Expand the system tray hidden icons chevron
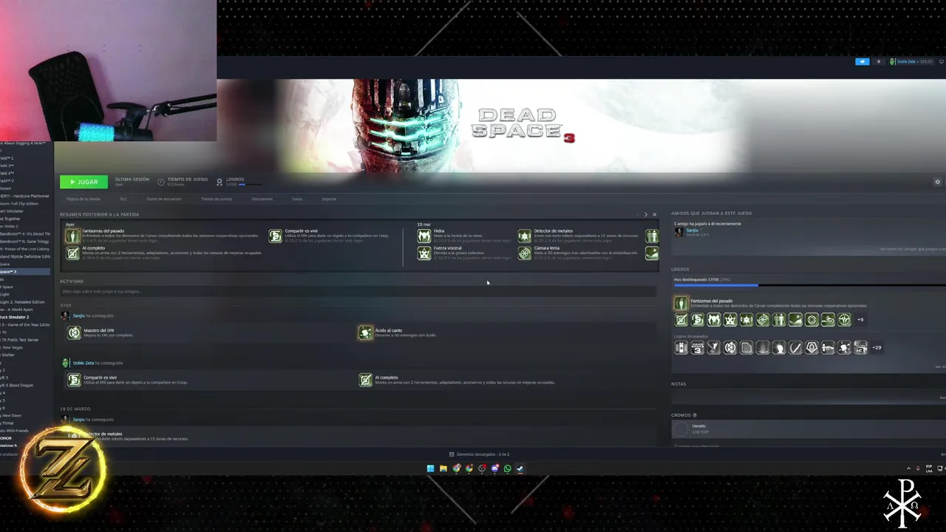Image resolution: width=946 pixels, height=532 pixels. pos(908,468)
